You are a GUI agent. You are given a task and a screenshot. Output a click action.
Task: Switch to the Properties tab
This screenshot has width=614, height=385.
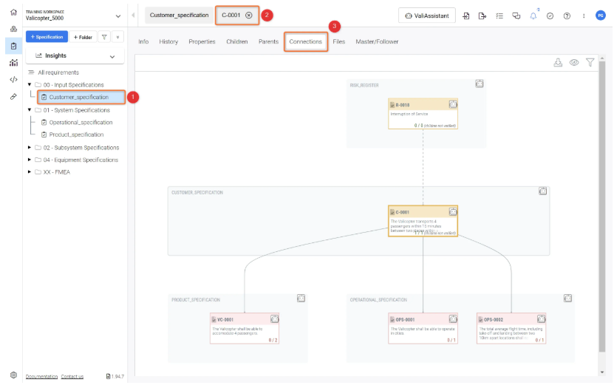click(x=202, y=42)
